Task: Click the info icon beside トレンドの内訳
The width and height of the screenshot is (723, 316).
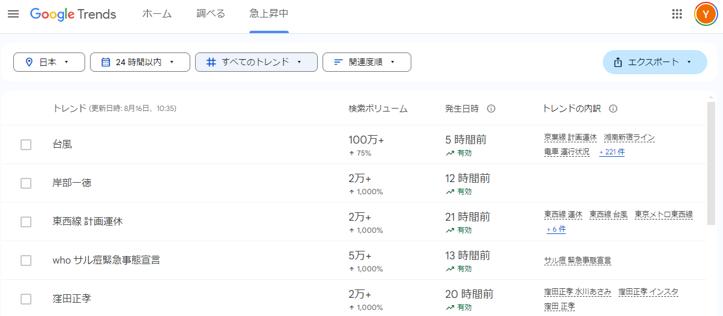Action: [613, 109]
